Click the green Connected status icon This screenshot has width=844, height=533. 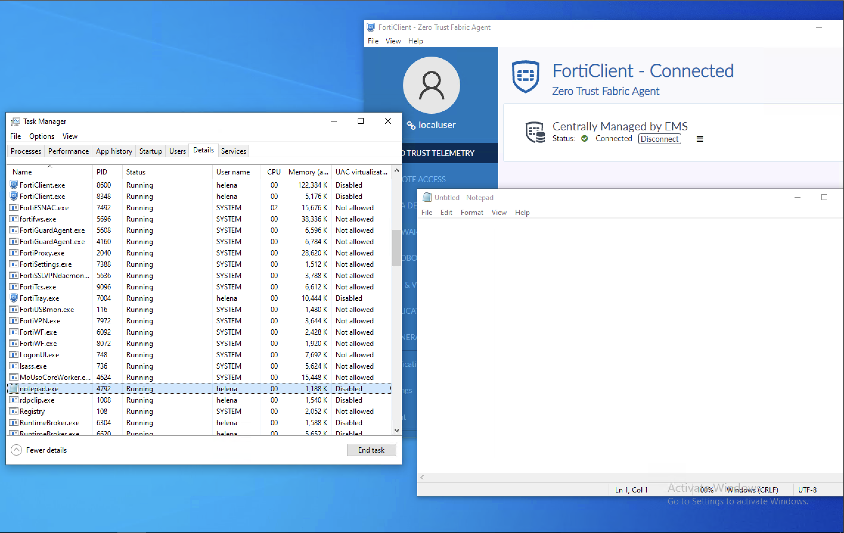pyautogui.click(x=584, y=138)
